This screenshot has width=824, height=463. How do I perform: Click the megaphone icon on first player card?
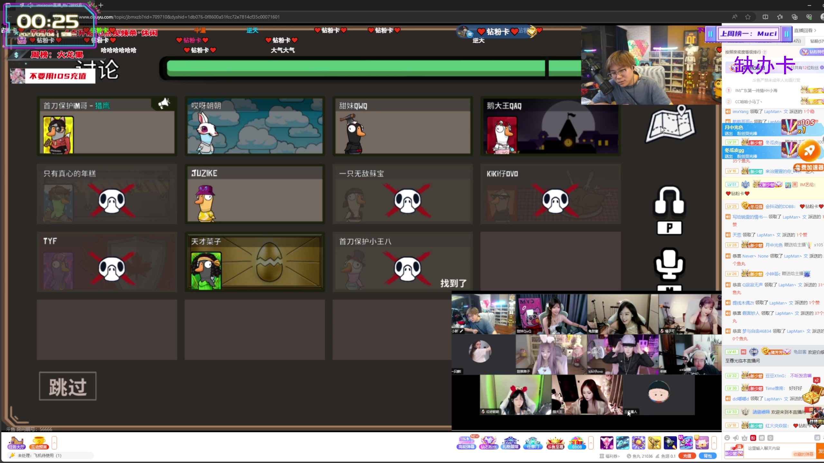pyautogui.click(x=164, y=104)
